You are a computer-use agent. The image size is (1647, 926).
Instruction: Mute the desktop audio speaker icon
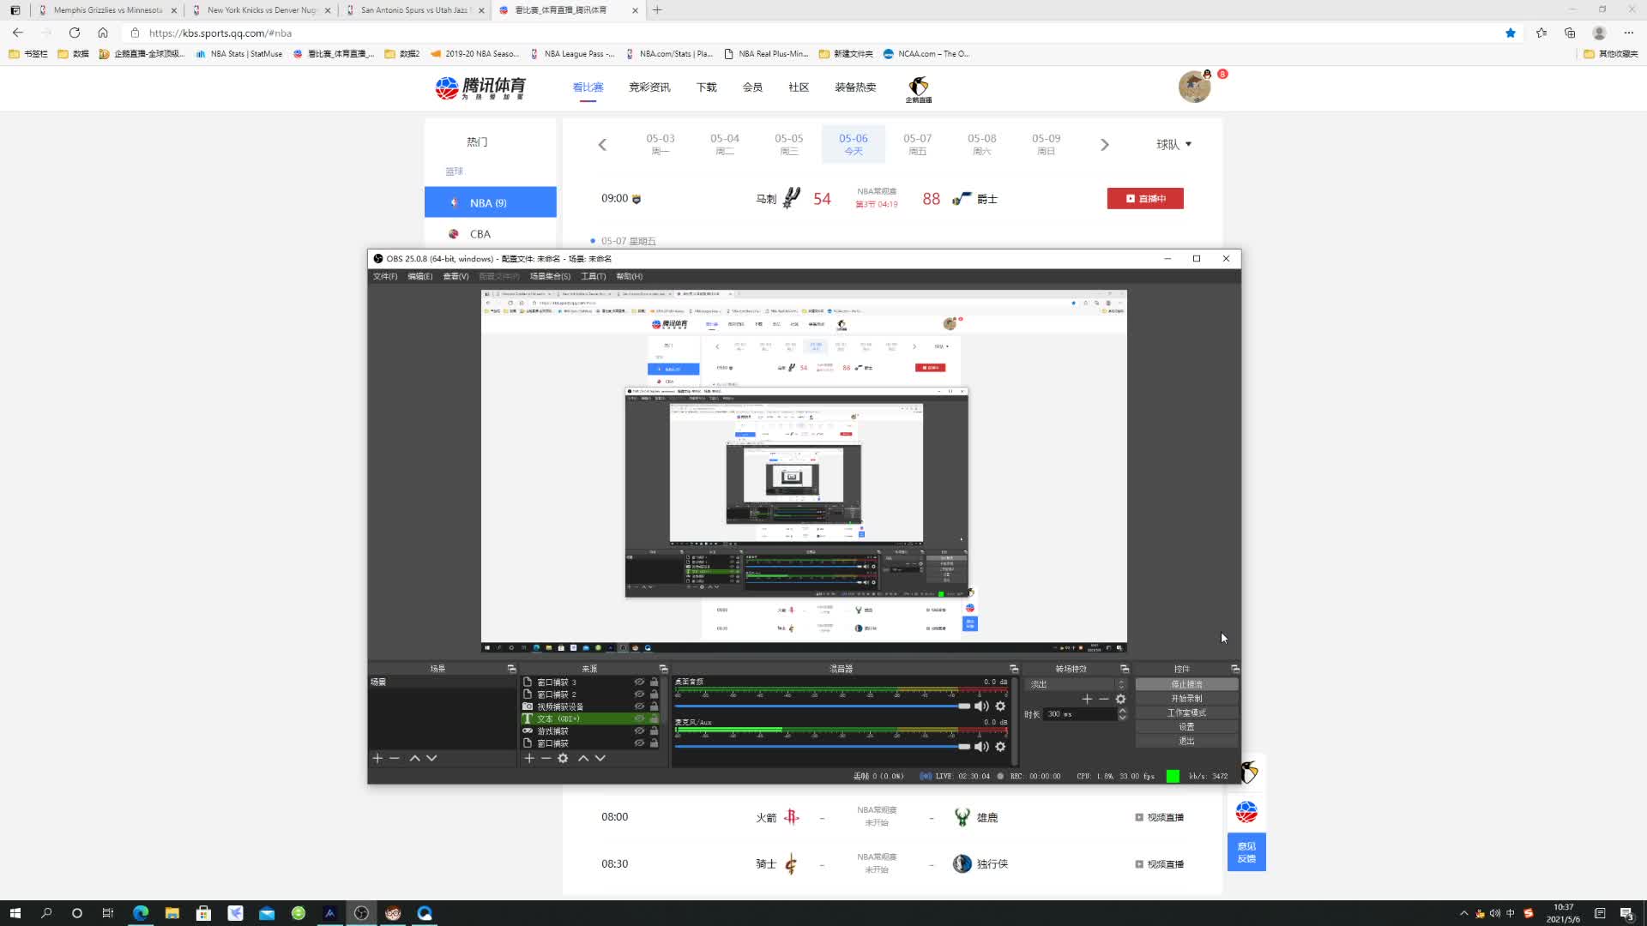[x=981, y=706]
